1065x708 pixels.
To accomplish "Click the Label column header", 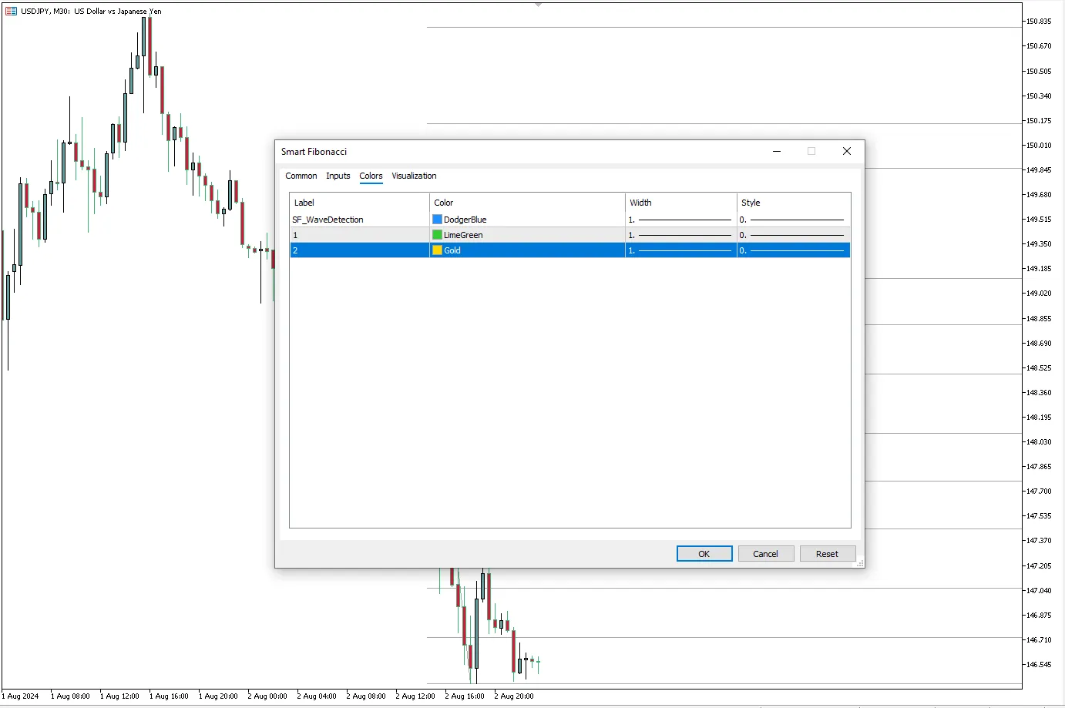I will pyautogui.click(x=304, y=202).
